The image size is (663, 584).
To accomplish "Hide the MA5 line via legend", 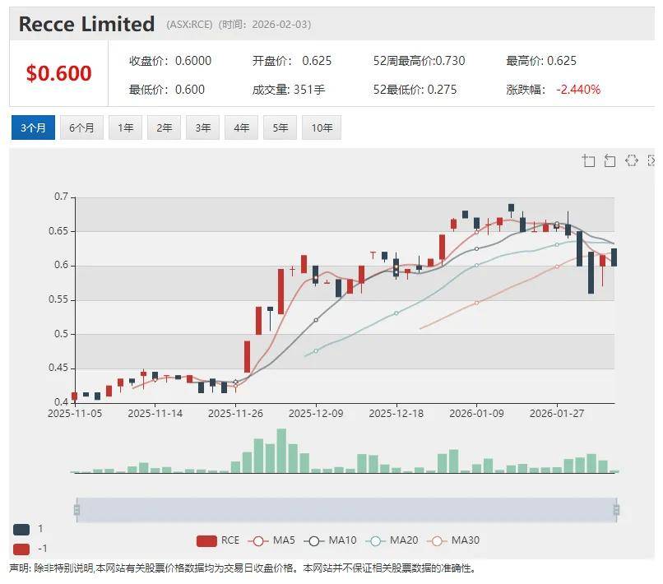I will tap(272, 540).
